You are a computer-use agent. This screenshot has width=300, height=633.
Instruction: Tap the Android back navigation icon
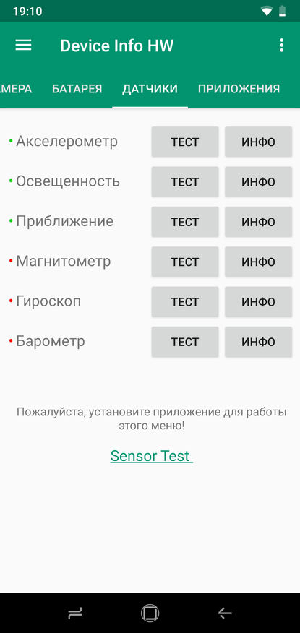225,613
